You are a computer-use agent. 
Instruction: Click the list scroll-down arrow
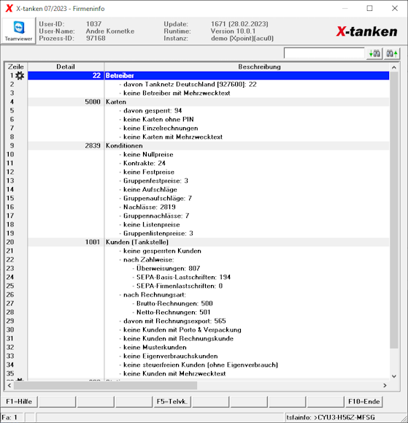click(393, 376)
